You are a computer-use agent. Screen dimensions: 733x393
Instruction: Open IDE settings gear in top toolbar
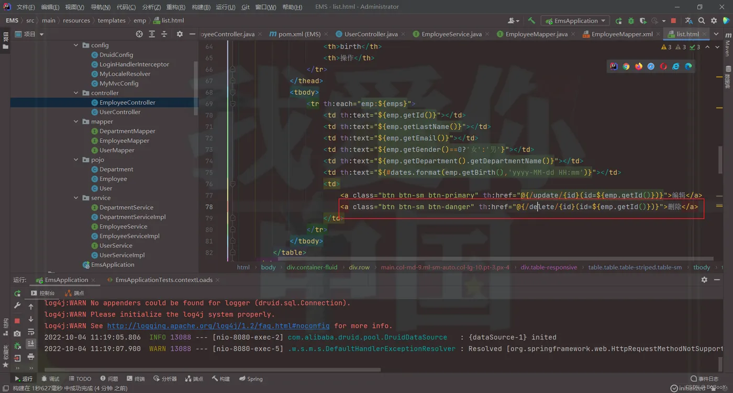pyautogui.click(x=714, y=21)
